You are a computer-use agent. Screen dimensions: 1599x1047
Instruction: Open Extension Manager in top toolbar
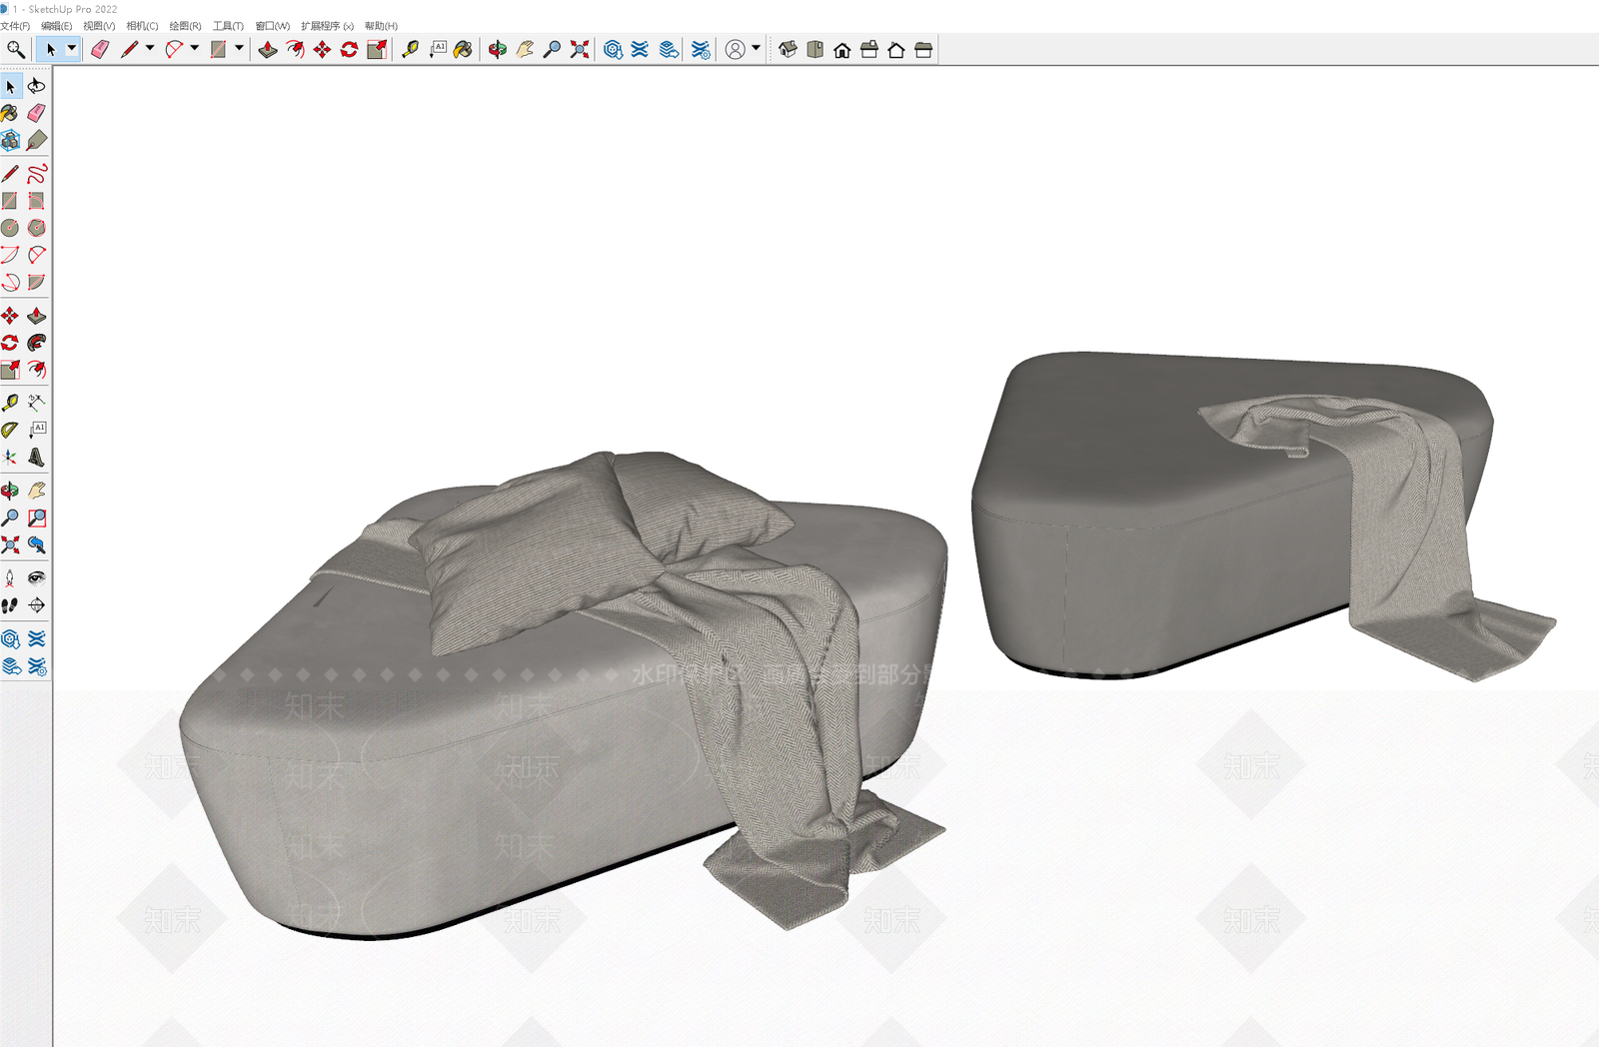point(702,49)
